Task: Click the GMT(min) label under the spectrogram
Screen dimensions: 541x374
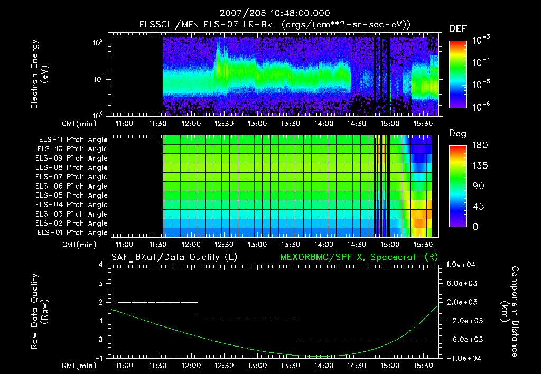Action: 79,124
